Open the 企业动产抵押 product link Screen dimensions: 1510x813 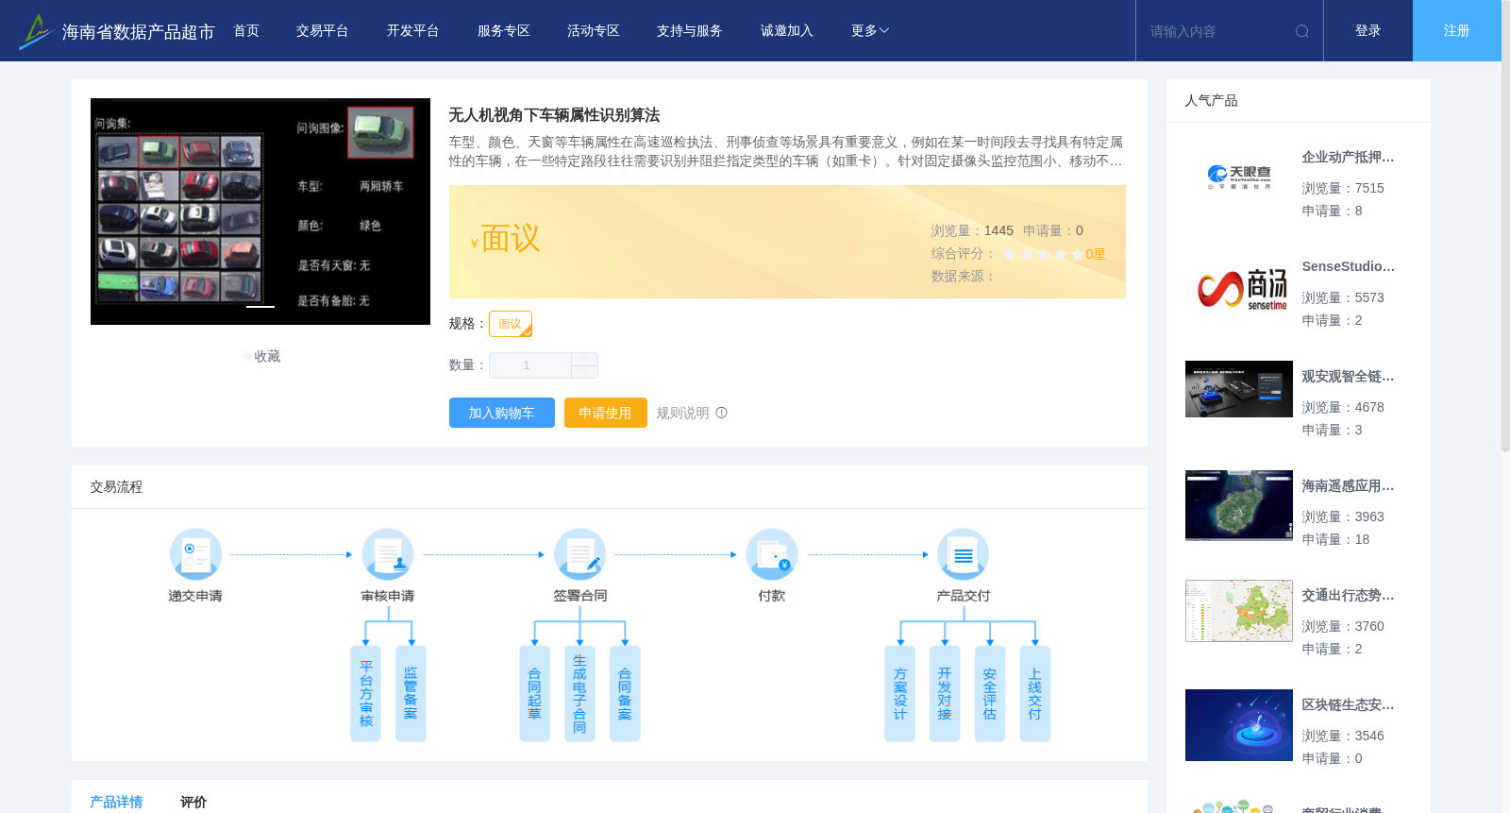coord(1348,158)
